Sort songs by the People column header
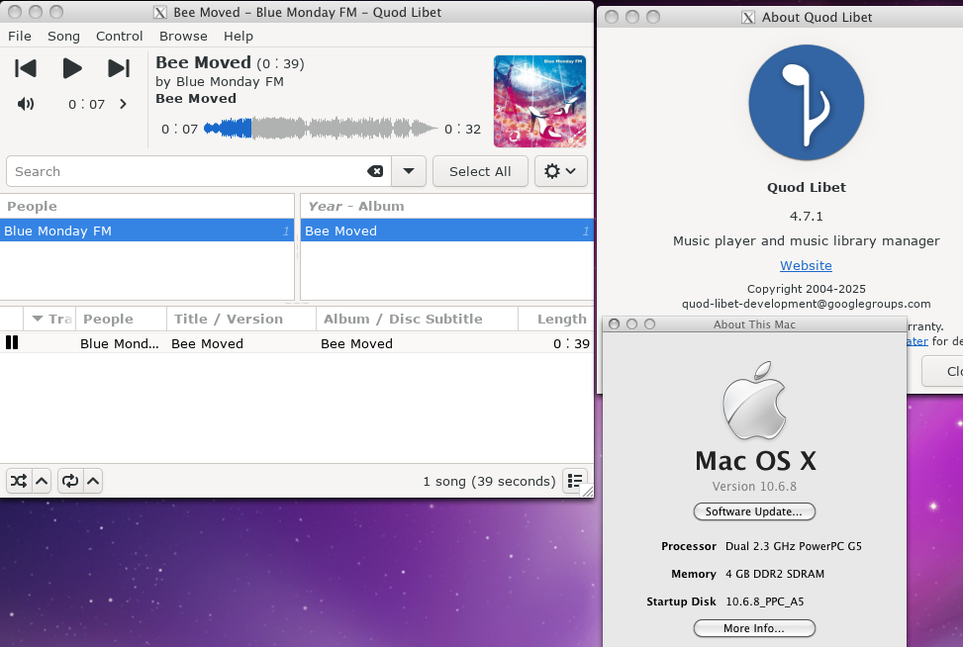 click(x=121, y=319)
